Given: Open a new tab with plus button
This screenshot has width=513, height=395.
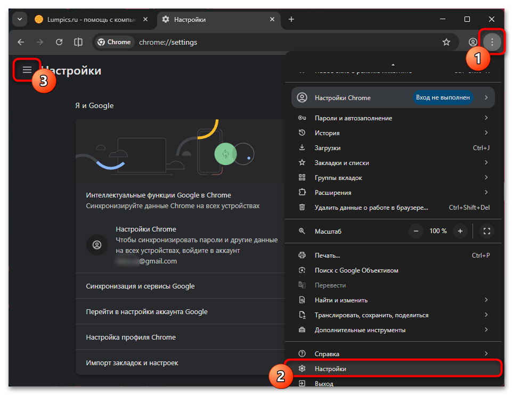Looking at the screenshot, I should tap(291, 19).
